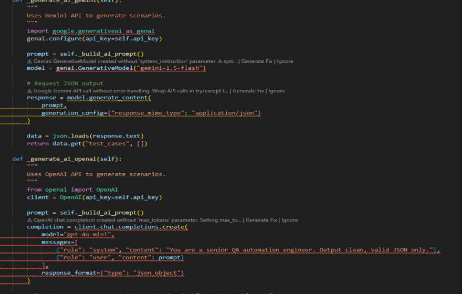
Task: Click the 'client = OpenAI(api_key=self.api_key)' line
Action: point(94,197)
